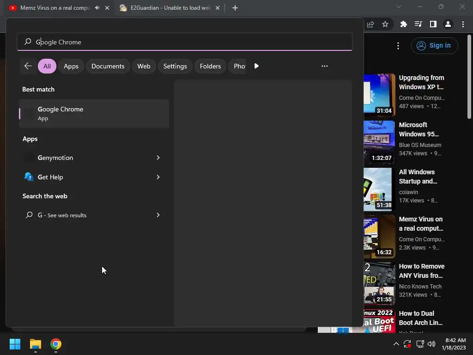This screenshot has height=355, width=473.
Task: Click the YouTube page vertical scrollbar
Action: [x=469, y=77]
